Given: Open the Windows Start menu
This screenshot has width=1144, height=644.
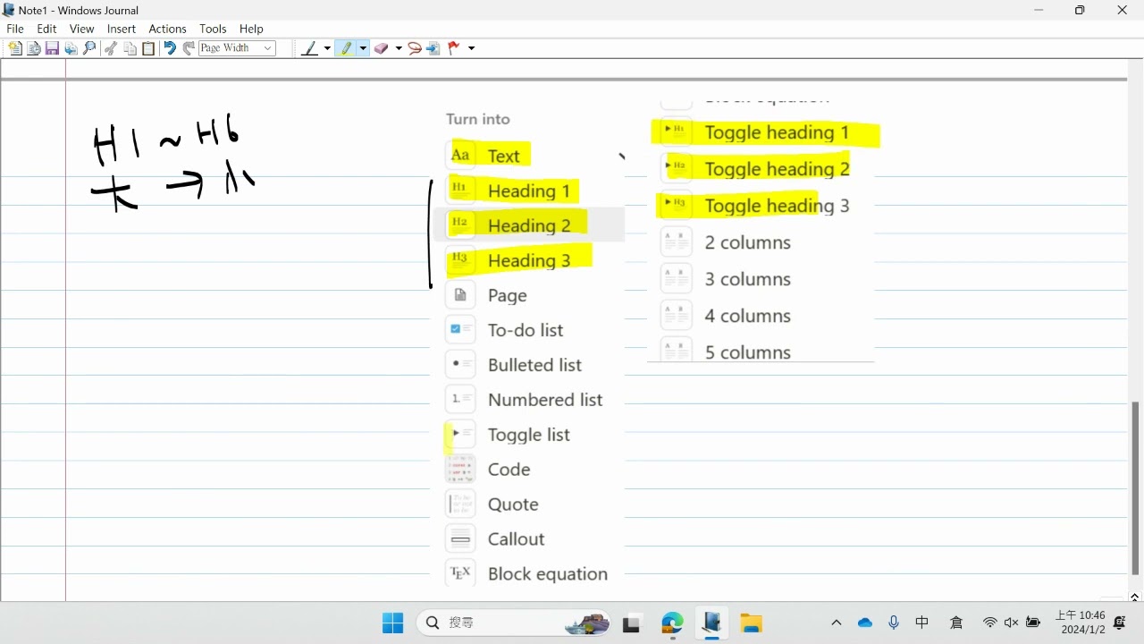Looking at the screenshot, I should pos(392,623).
